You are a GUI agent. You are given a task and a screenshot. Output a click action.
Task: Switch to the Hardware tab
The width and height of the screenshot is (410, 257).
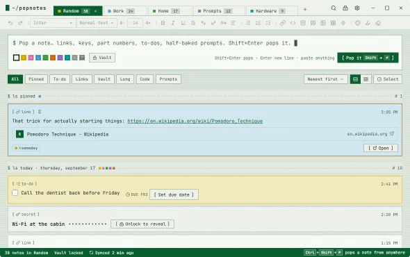click(272, 11)
